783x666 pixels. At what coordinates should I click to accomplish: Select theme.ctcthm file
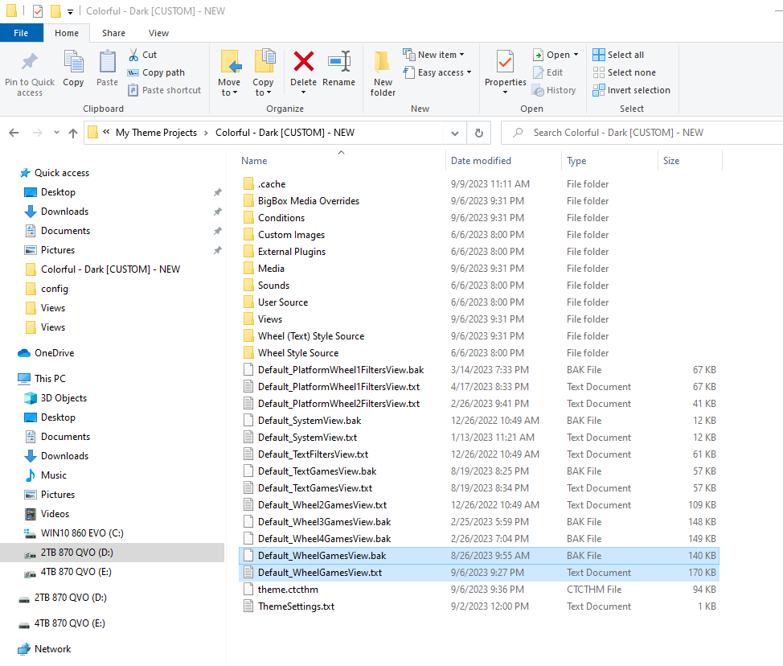(x=288, y=590)
